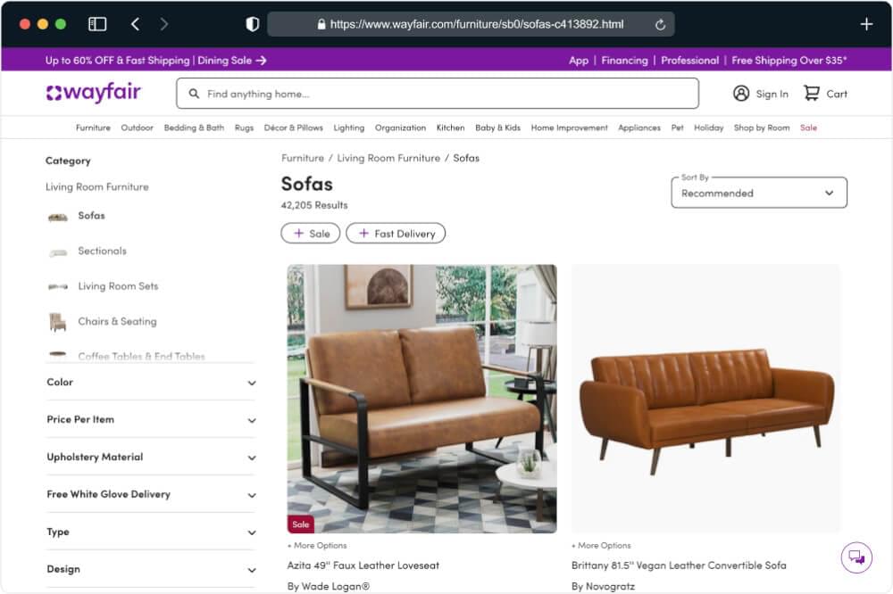Click the browser back arrow
Image resolution: width=893 pixels, height=594 pixels.
[135, 24]
